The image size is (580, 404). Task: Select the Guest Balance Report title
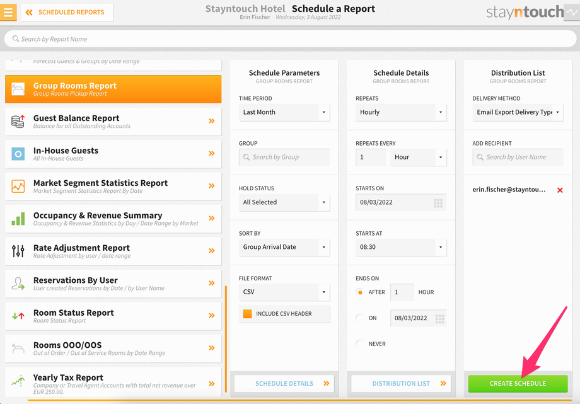click(x=76, y=118)
